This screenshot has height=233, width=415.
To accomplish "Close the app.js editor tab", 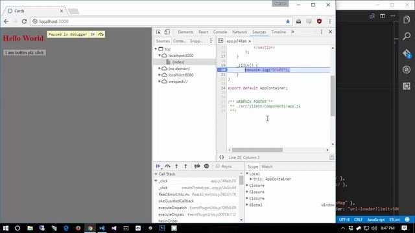I will tap(250, 41).
